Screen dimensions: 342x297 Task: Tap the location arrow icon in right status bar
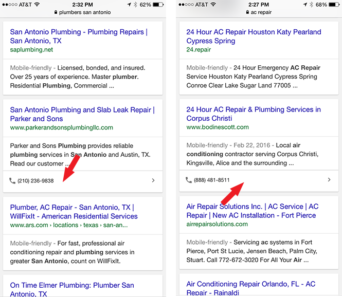click(305, 4)
